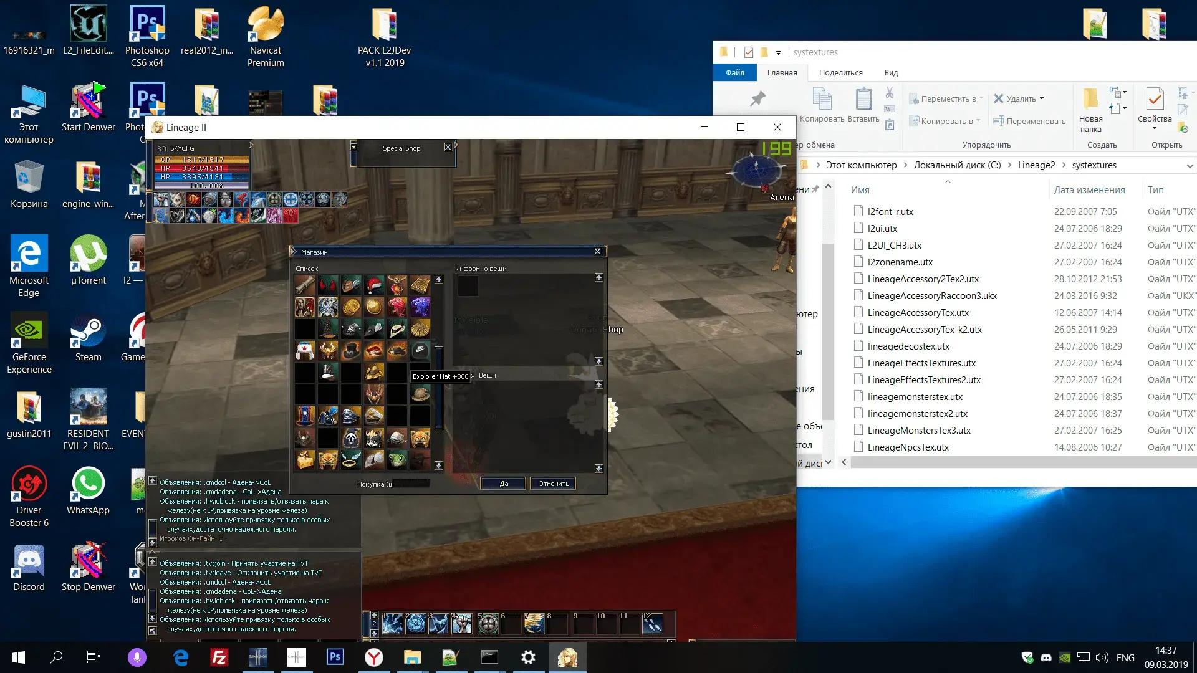Screen dimensions: 1197x673
Task: Confirm purchase with Да button
Action: pyautogui.click(x=503, y=484)
